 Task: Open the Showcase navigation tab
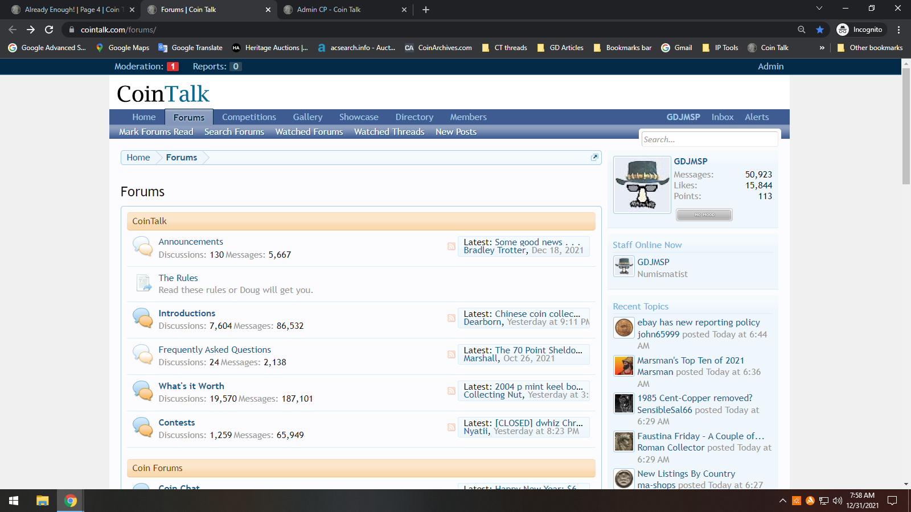(359, 117)
